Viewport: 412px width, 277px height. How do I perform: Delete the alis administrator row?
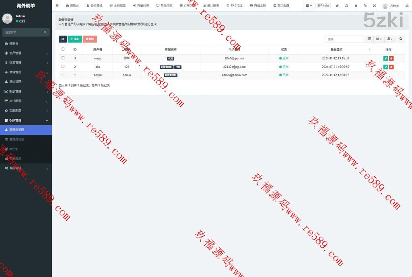(x=391, y=67)
